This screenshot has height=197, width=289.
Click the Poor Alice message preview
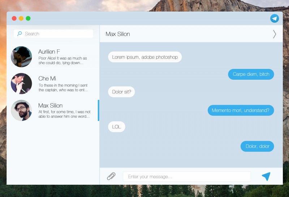click(x=62, y=60)
